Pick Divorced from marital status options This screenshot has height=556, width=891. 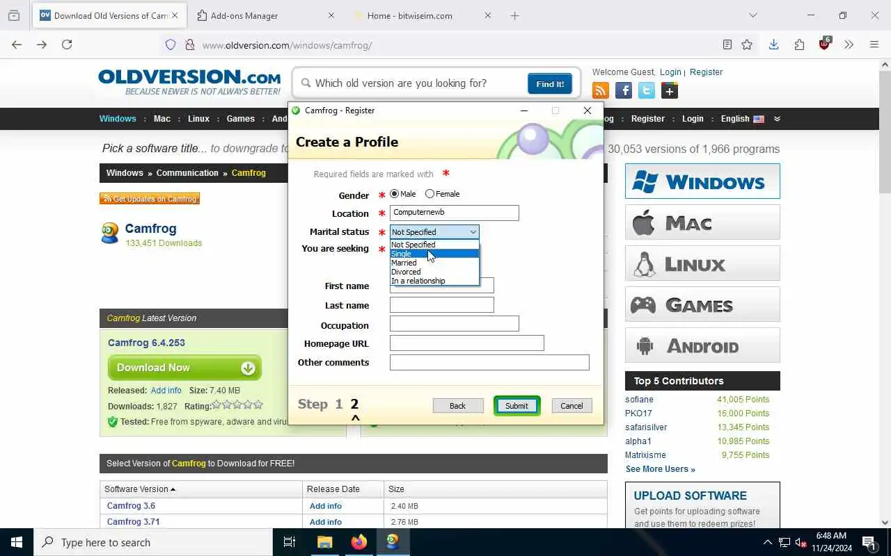(434, 272)
